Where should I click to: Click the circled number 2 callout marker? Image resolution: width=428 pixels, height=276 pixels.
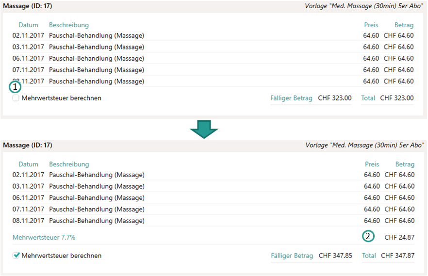(x=368, y=236)
